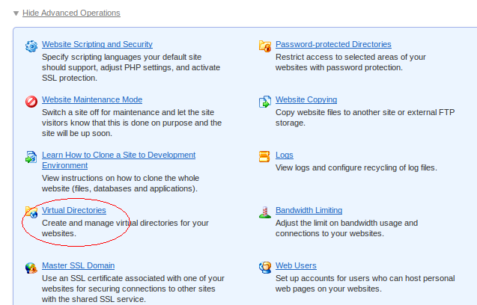
Task: Open the Website Maintenance Mode link
Action: (x=92, y=99)
